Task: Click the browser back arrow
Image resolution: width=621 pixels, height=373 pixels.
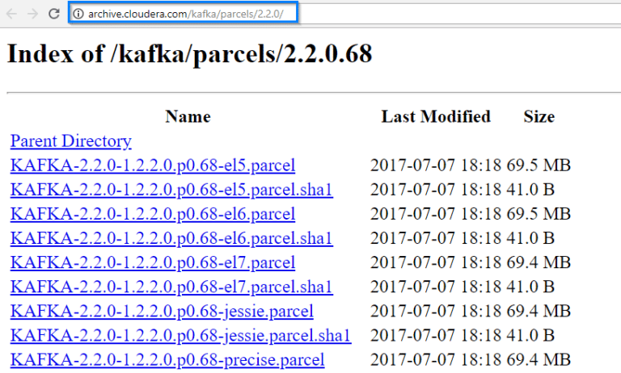Action: click(11, 14)
